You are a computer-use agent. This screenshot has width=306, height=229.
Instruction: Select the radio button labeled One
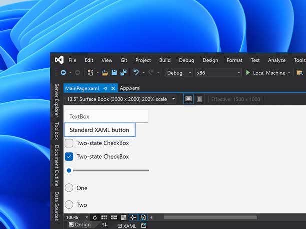coord(69,188)
